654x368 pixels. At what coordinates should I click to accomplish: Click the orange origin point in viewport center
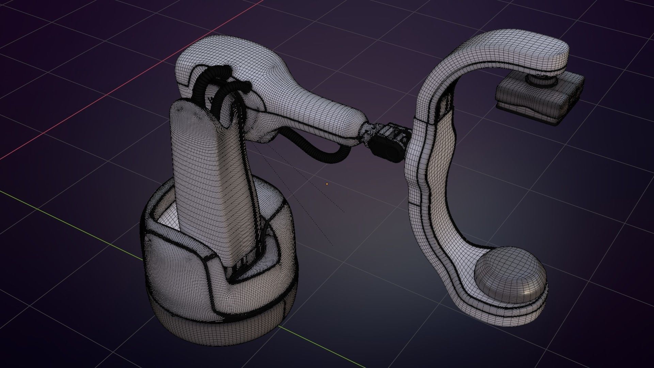[327, 184]
